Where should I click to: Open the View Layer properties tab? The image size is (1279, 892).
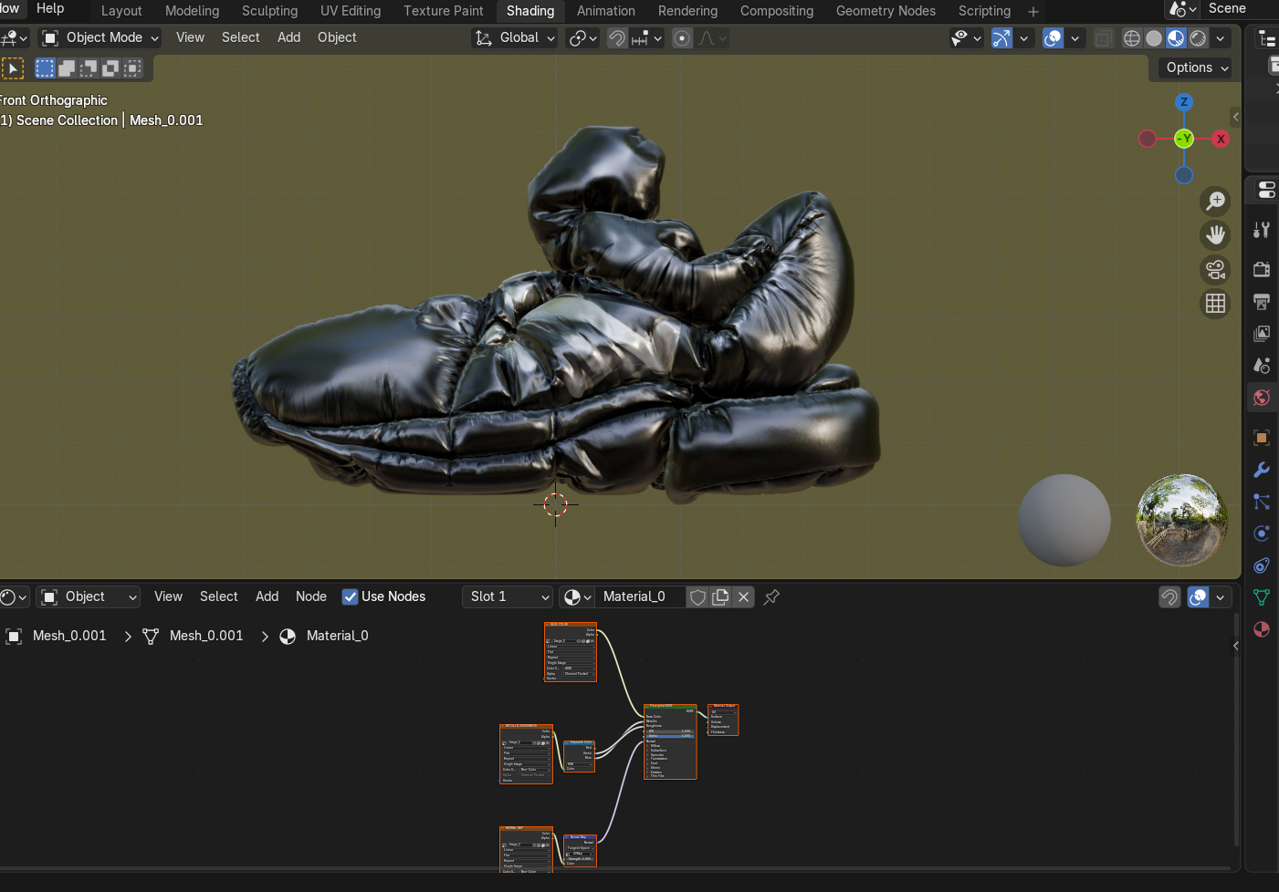pyautogui.click(x=1262, y=333)
